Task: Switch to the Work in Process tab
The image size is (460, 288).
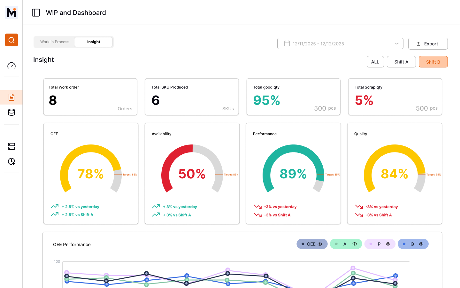Action: pos(55,42)
